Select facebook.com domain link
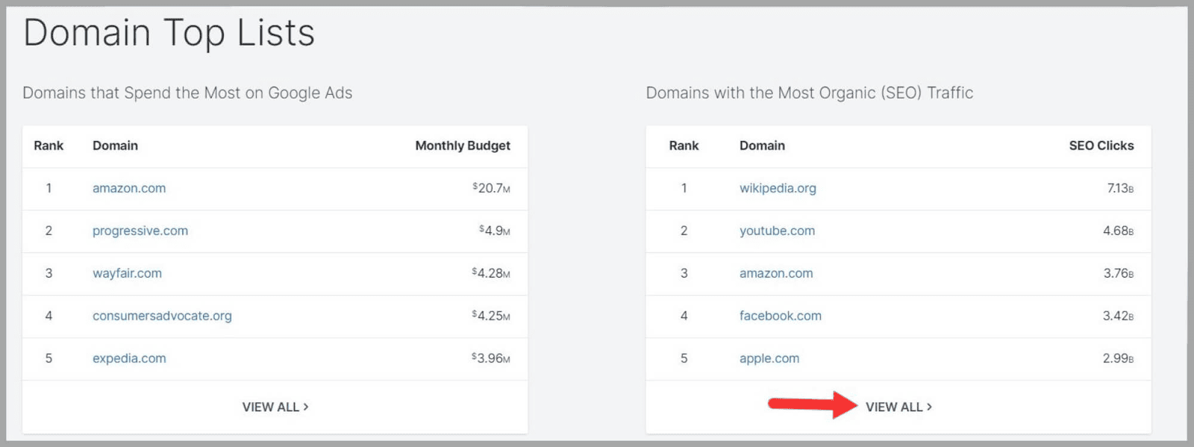 click(x=780, y=316)
